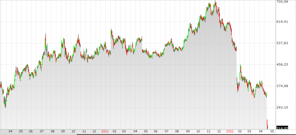Click the red 2021 year label
This screenshot has width=296, height=135.
pos(105,131)
